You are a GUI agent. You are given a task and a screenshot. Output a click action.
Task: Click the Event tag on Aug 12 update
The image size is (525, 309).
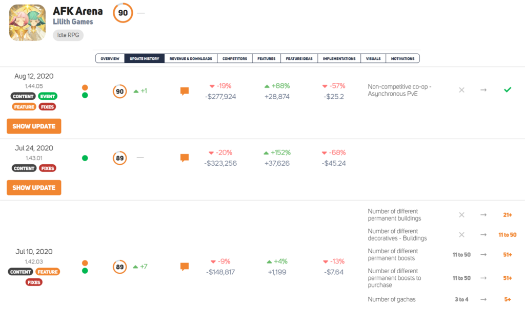(48, 96)
